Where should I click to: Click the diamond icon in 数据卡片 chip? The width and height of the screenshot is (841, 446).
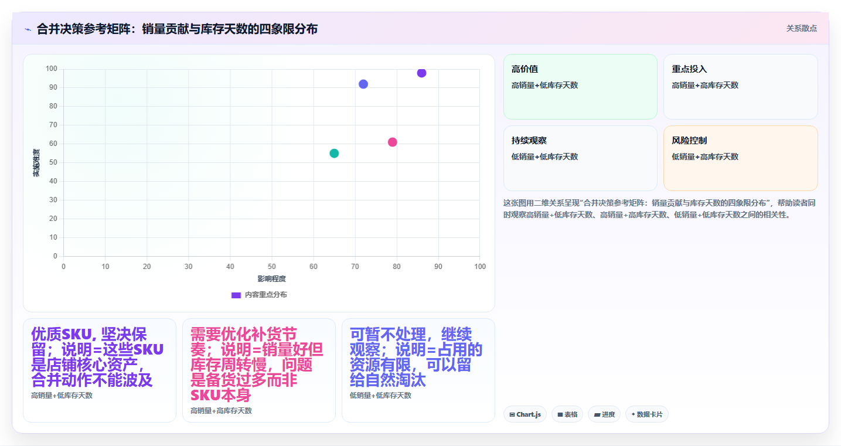[x=634, y=414]
